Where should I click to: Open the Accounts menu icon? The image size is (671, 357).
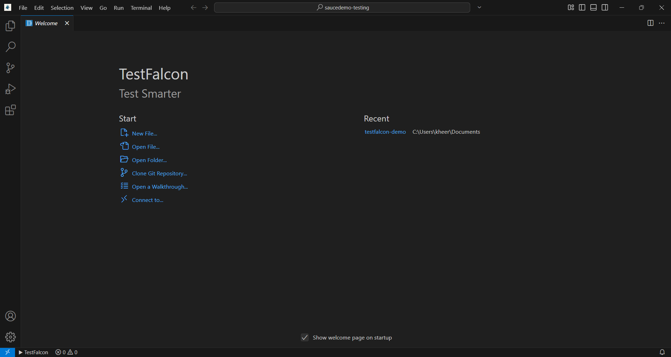coord(10,316)
